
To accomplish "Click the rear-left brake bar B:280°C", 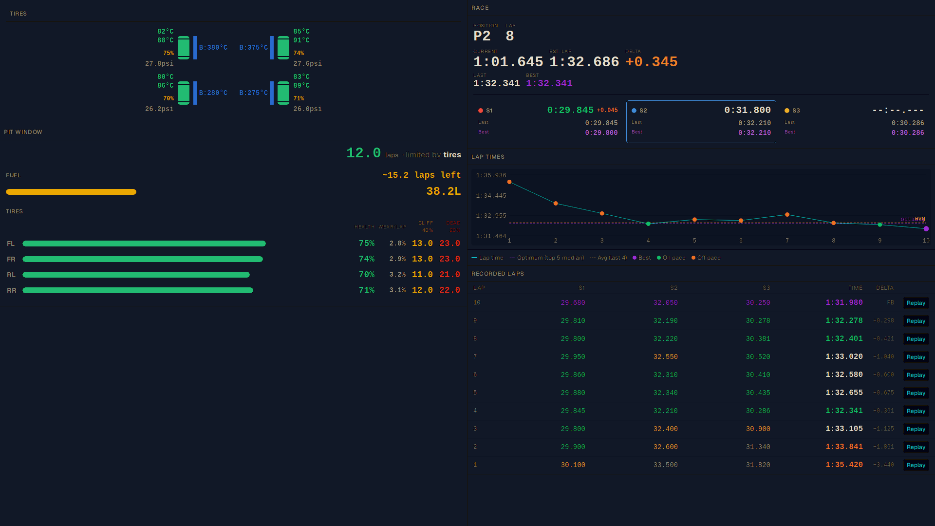I will 195,93.
